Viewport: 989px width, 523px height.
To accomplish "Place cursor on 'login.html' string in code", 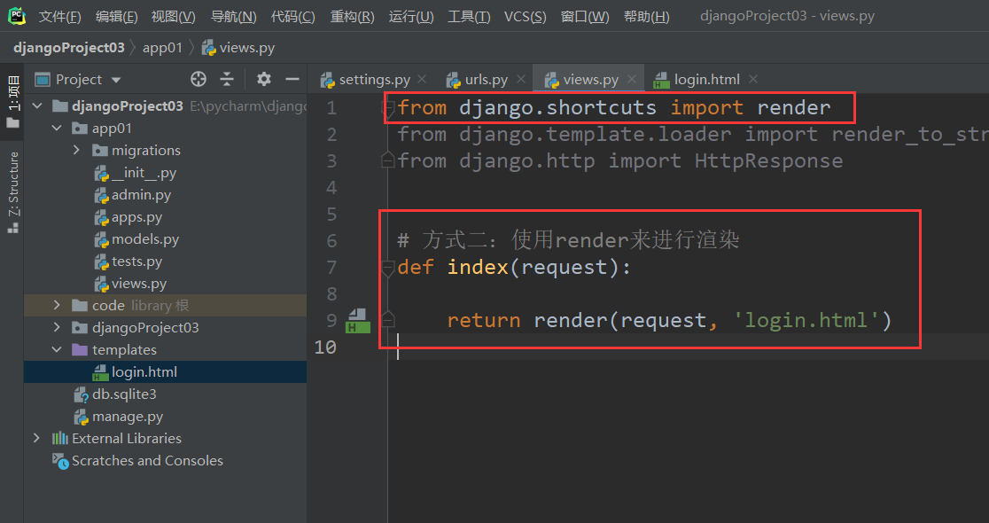I will tap(806, 321).
